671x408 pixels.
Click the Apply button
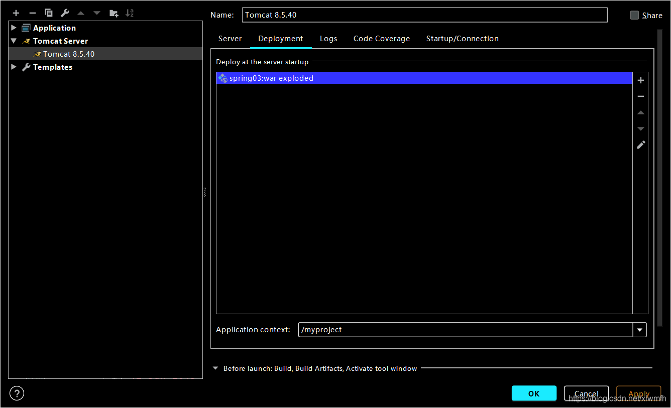point(639,393)
